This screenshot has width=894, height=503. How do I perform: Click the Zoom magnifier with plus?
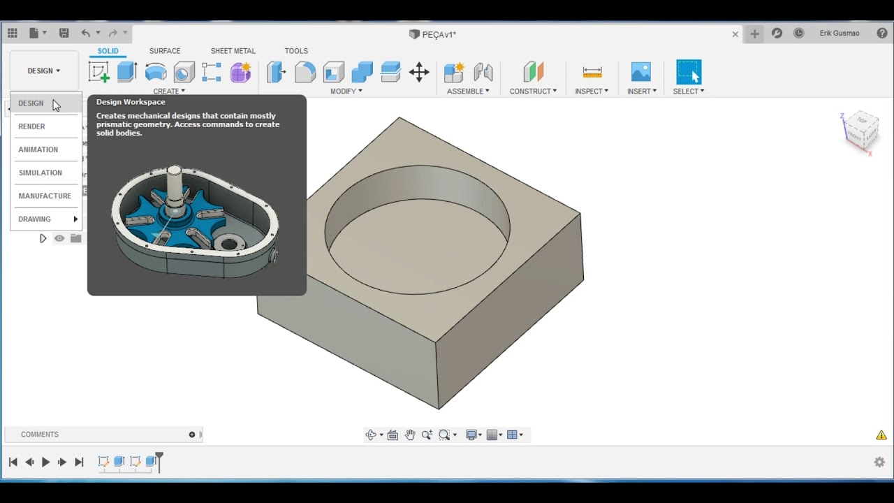[427, 435]
